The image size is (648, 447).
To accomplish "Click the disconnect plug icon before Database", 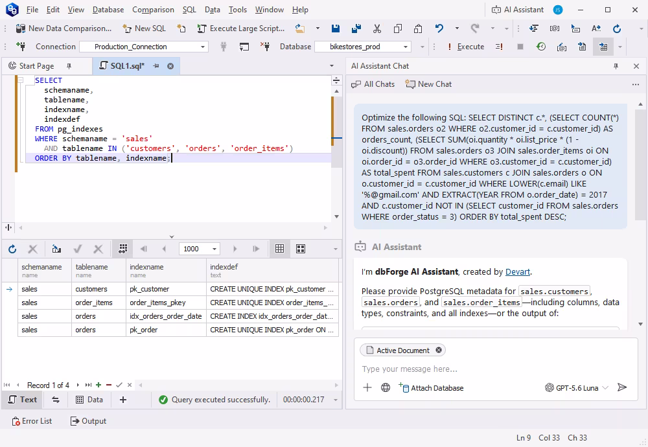I will pos(265,47).
